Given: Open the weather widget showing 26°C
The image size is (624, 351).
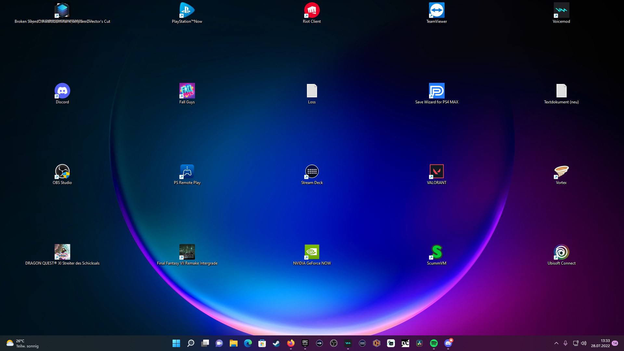Looking at the screenshot, I should tap(22, 343).
